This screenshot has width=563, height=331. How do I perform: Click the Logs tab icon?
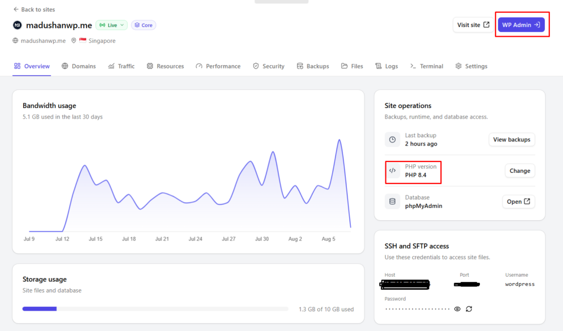378,66
